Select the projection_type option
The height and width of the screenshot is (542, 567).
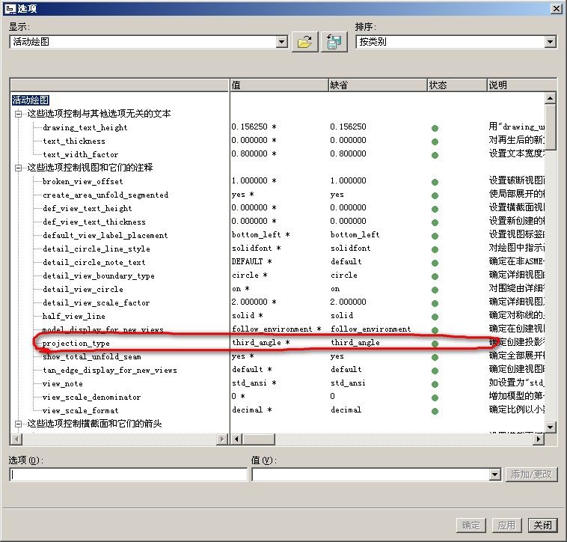[76, 344]
